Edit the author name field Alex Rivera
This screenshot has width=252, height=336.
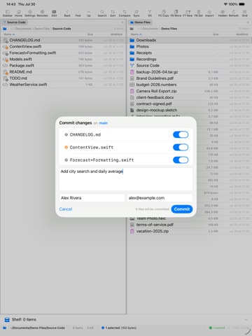coord(92,198)
